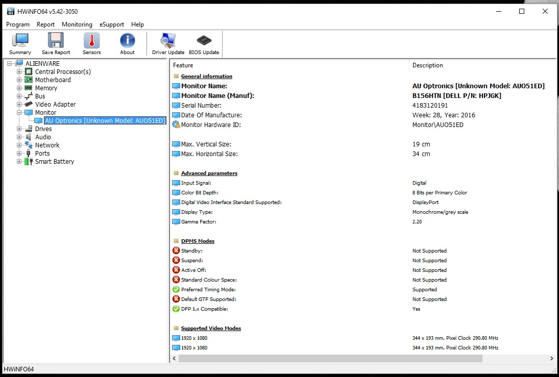
Task: Click the Audio speaker tree icon
Action: click(x=29, y=137)
